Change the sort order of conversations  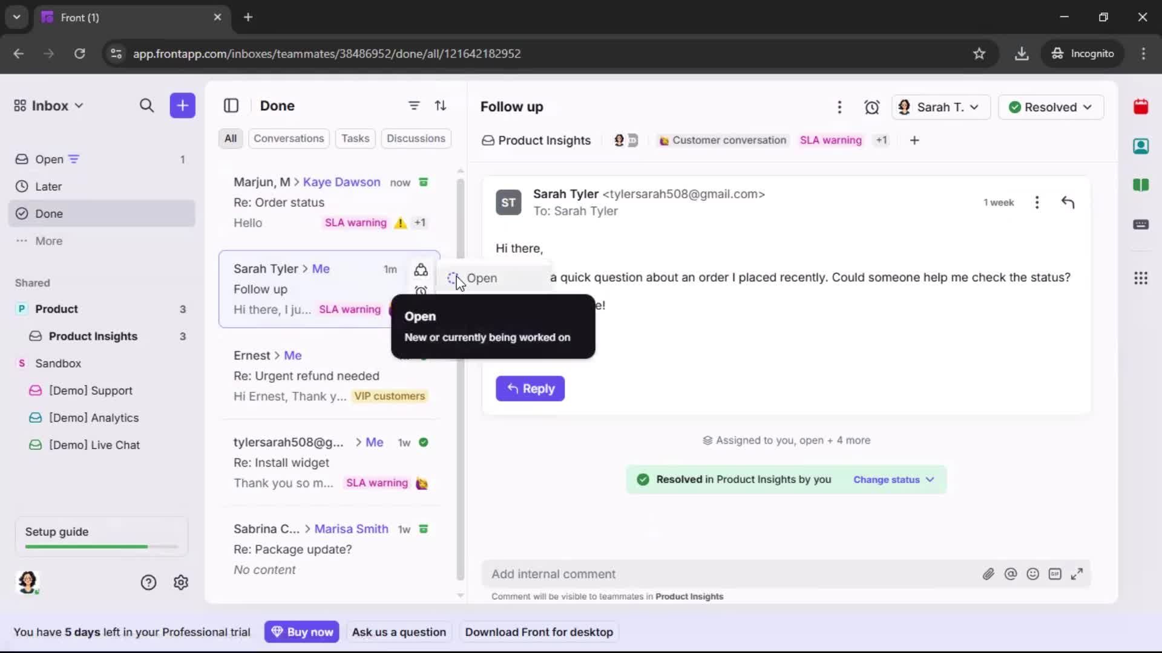pos(441,106)
